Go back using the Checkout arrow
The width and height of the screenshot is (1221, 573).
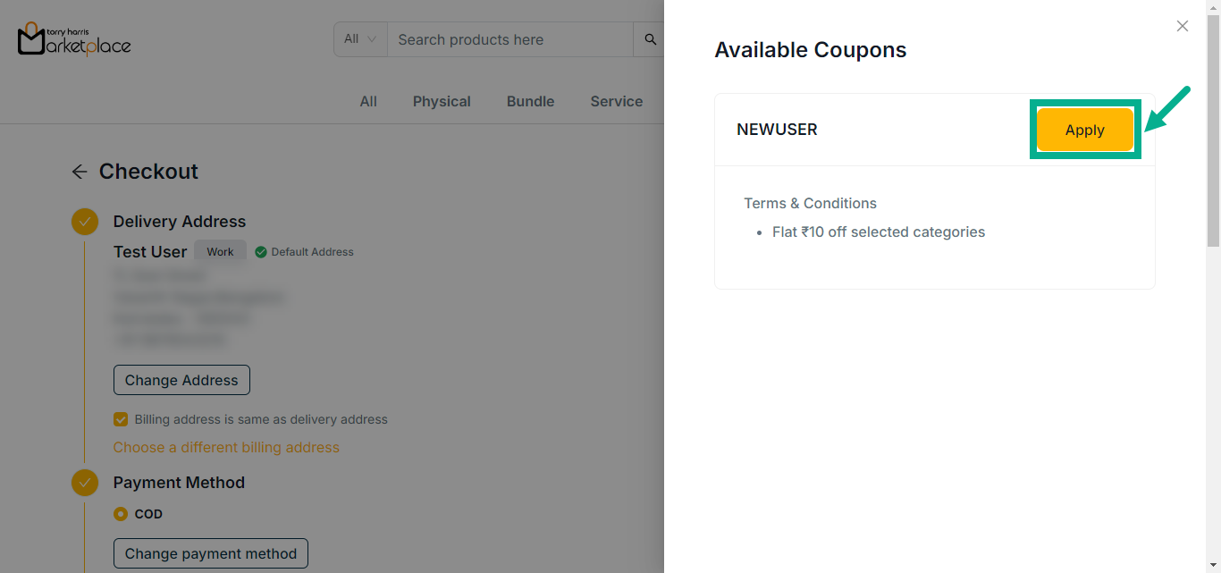coord(80,172)
